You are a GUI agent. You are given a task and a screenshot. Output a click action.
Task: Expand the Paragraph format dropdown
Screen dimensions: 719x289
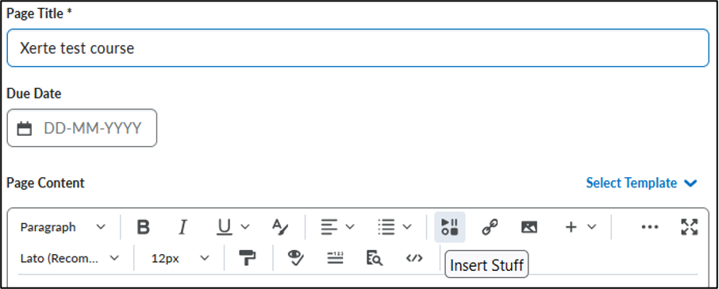point(63,227)
